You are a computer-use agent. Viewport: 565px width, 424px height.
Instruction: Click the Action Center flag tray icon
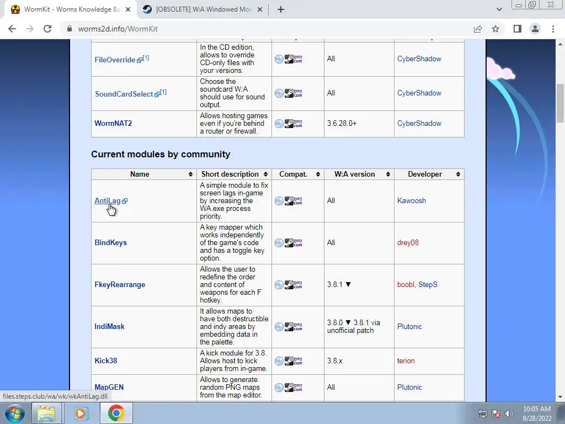[496, 414]
